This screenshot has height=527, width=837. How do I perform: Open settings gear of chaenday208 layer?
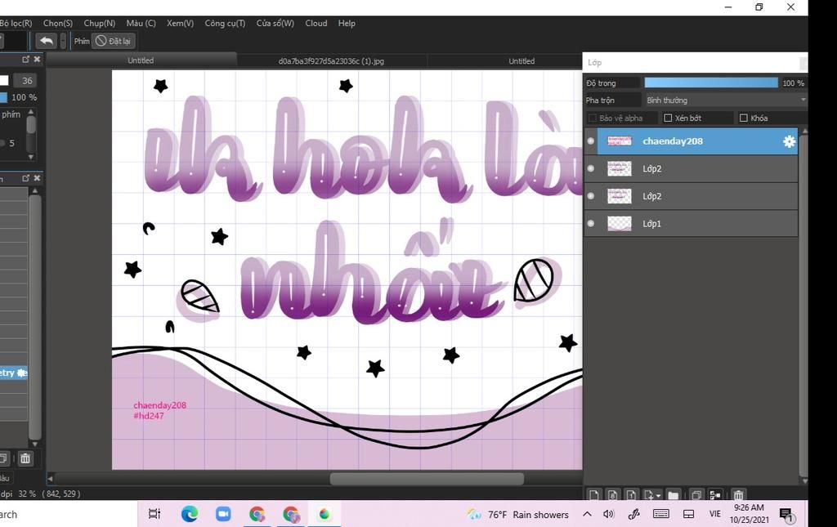789,141
